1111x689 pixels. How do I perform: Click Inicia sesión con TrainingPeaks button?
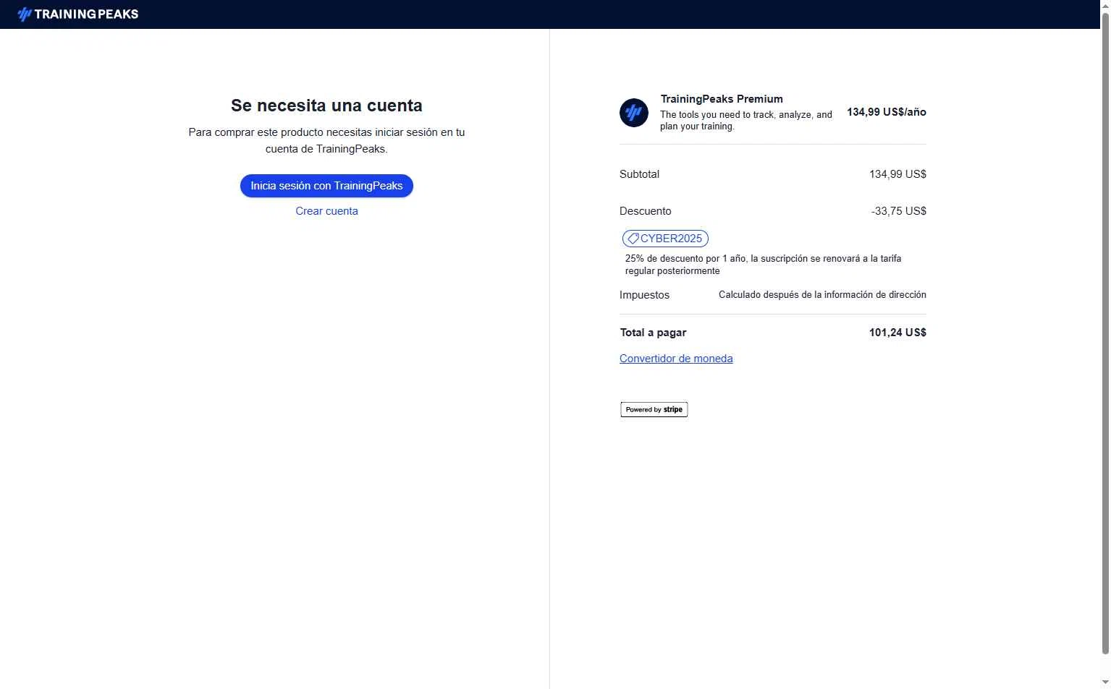pos(326,186)
